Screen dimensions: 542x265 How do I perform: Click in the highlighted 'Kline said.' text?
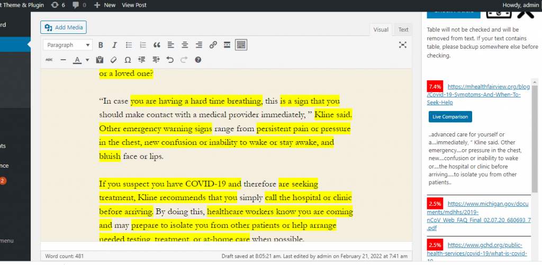[333, 114]
